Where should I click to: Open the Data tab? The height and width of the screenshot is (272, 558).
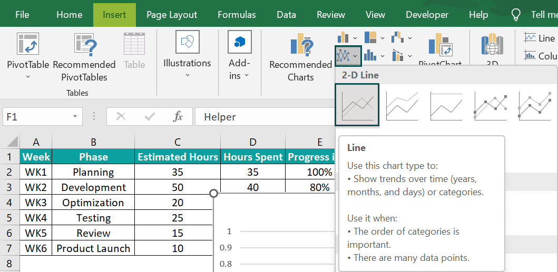point(287,15)
